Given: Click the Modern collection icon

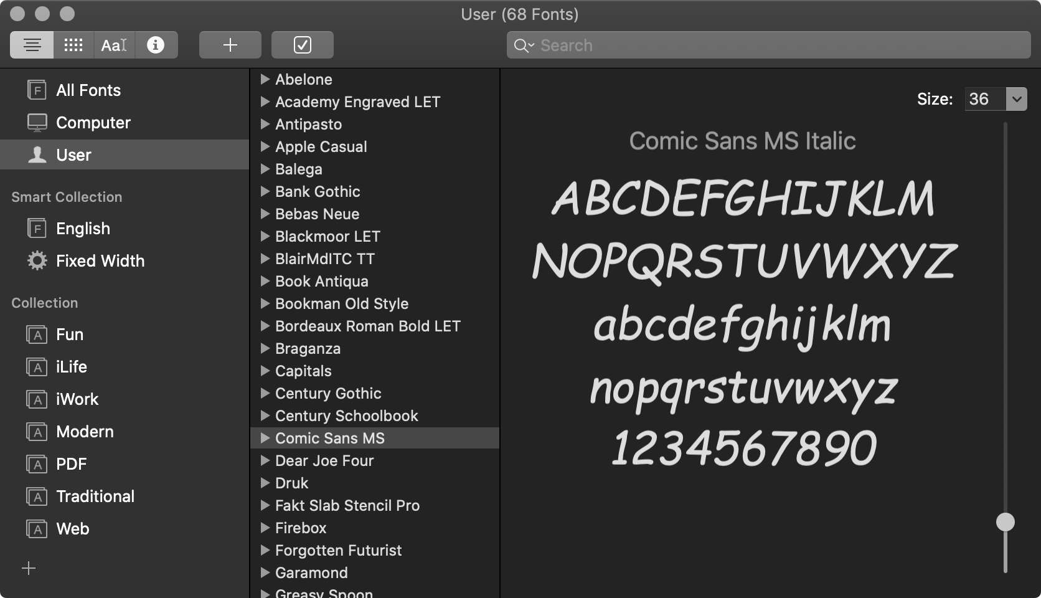Looking at the screenshot, I should (x=37, y=432).
